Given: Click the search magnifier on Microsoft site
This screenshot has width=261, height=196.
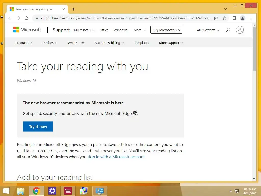Looking at the screenshot, I should [228, 30].
